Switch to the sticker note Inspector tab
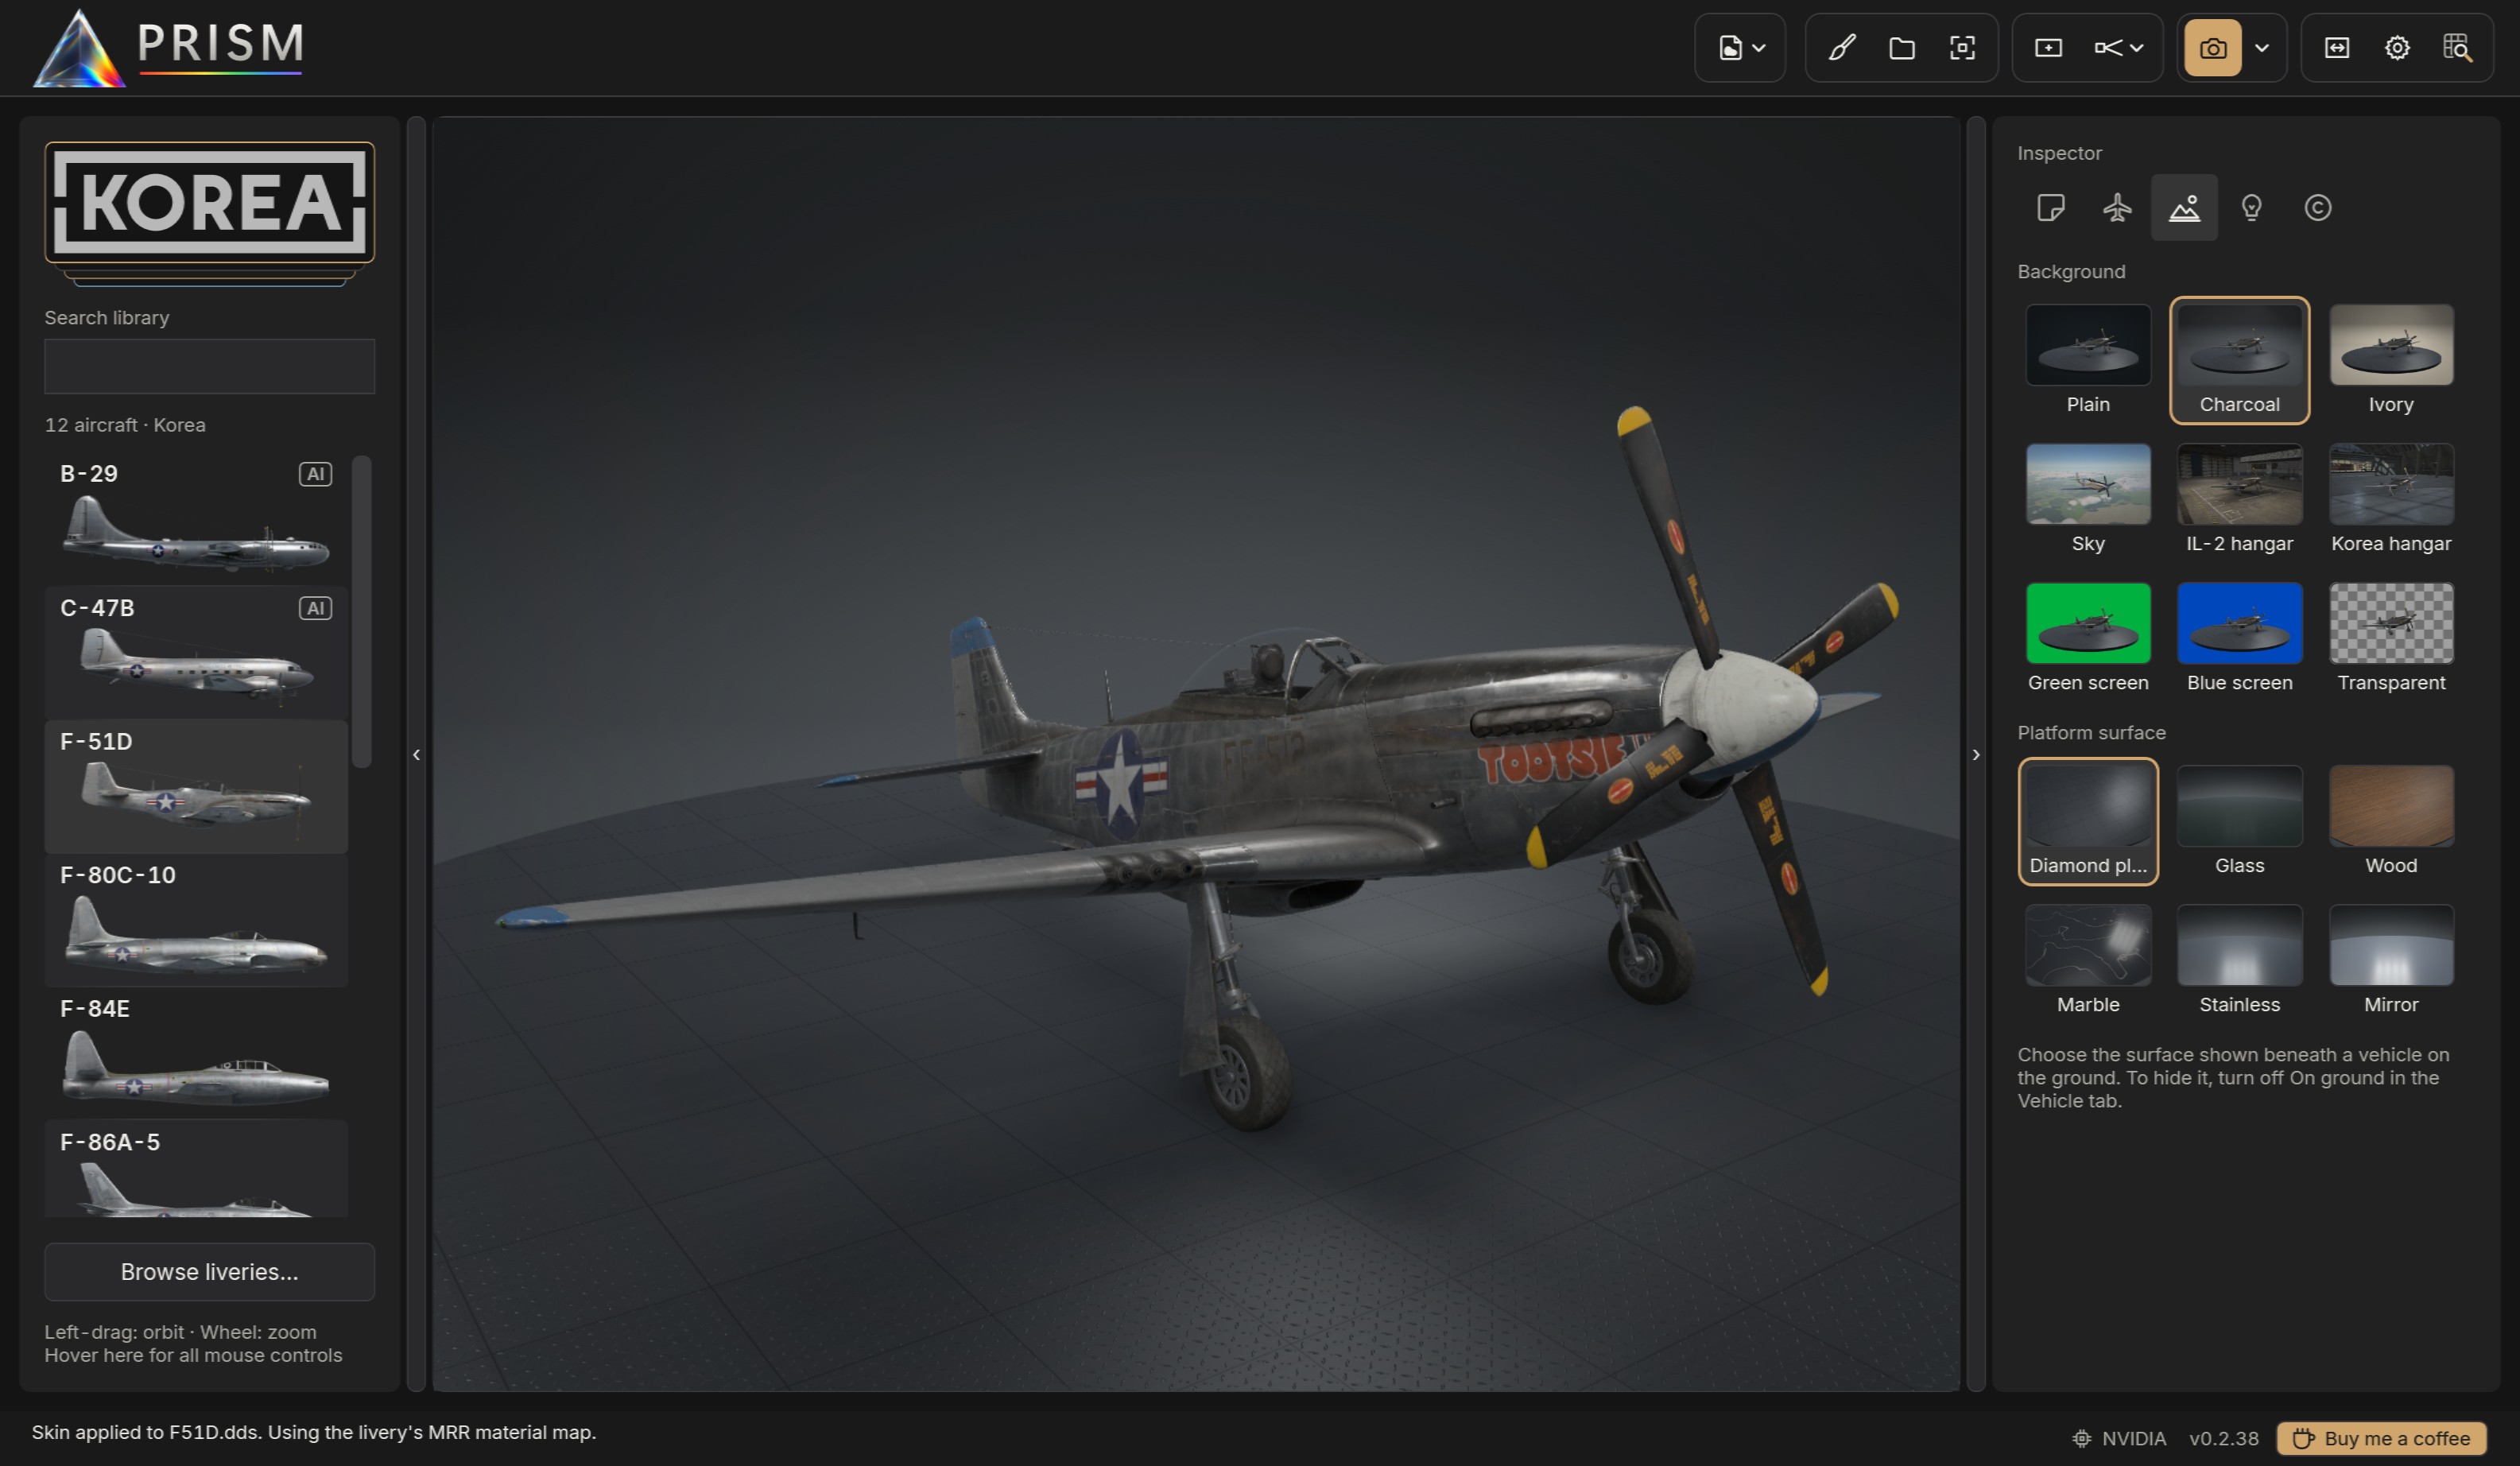 (2050, 208)
